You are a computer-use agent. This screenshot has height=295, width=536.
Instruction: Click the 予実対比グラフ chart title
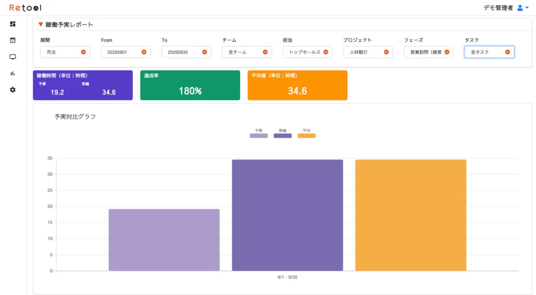coord(75,116)
